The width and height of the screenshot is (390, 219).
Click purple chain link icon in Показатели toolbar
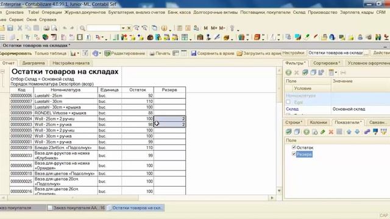pos(367,132)
